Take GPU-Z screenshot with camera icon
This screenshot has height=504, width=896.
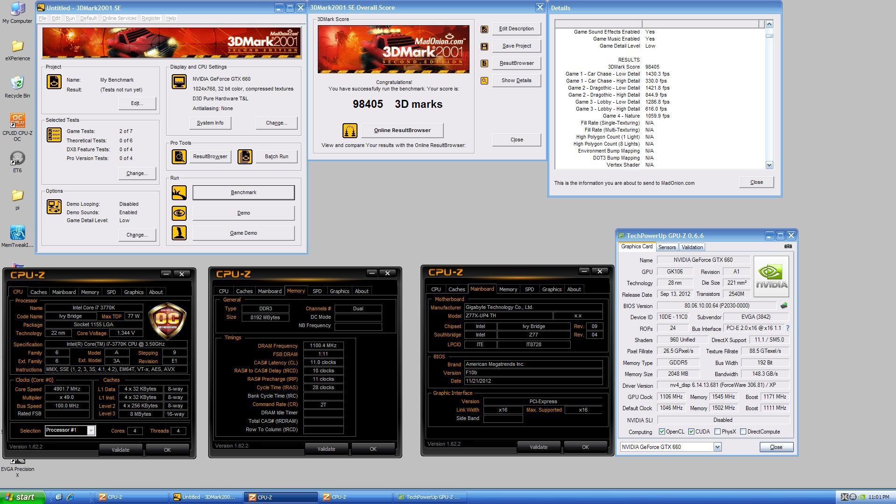pos(788,246)
